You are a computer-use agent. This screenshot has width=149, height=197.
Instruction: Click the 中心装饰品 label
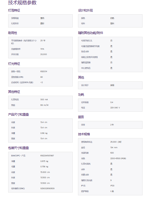(86, 68)
